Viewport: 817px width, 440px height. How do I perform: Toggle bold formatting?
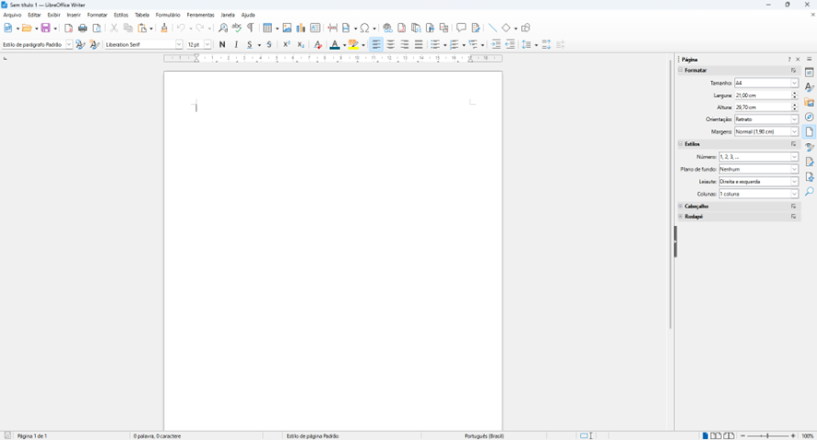(x=222, y=44)
